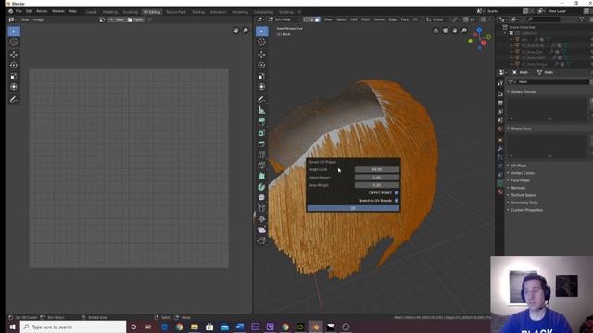The width and height of the screenshot is (593, 333).
Task: Select the 3D viewport Scale tool
Action: (261, 76)
